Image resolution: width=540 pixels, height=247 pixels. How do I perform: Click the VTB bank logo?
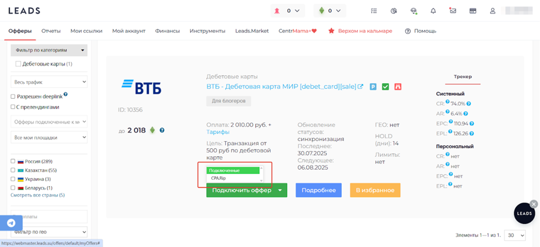[x=141, y=87]
